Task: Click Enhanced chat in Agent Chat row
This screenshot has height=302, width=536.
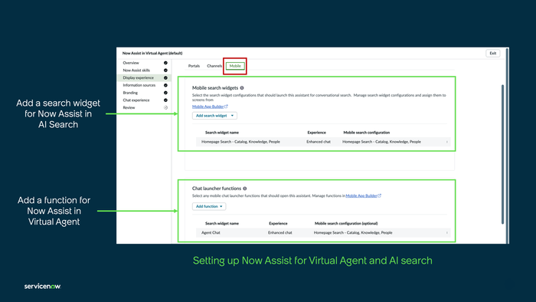Action: 280,233
